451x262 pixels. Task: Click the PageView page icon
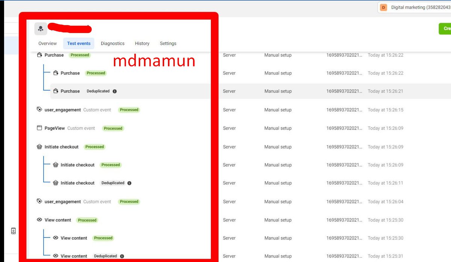tap(39, 128)
